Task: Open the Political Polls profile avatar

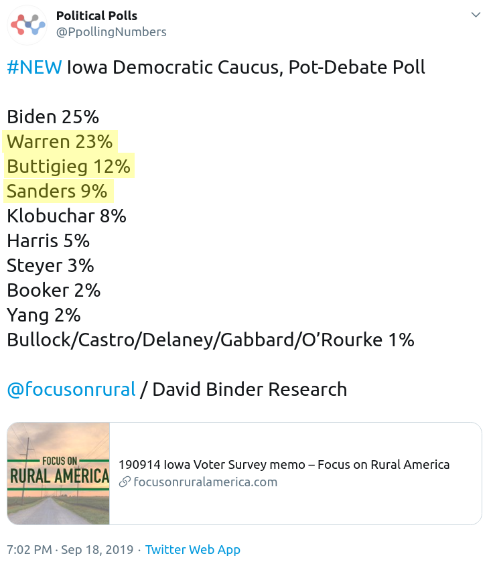Action: (x=27, y=25)
